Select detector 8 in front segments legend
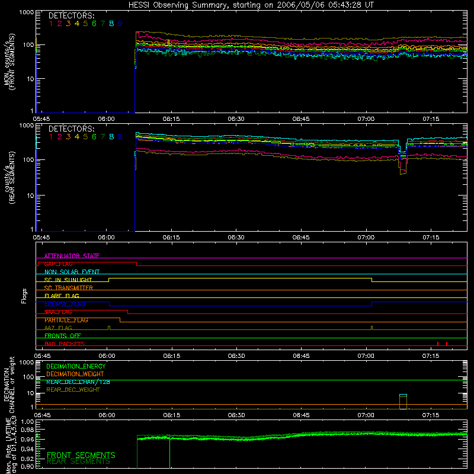The height and width of the screenshot is (474, 474). 111,24
